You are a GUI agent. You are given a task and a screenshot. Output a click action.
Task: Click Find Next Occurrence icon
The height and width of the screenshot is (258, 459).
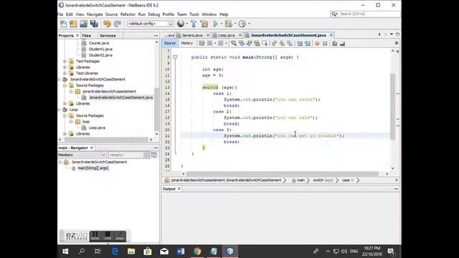pyautogui.click(x=249, y=43)
